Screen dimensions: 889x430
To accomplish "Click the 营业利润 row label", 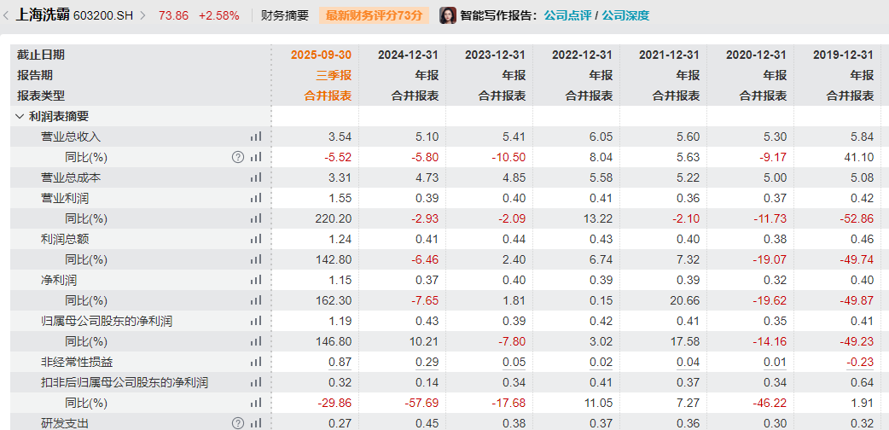I will point(65,198).
